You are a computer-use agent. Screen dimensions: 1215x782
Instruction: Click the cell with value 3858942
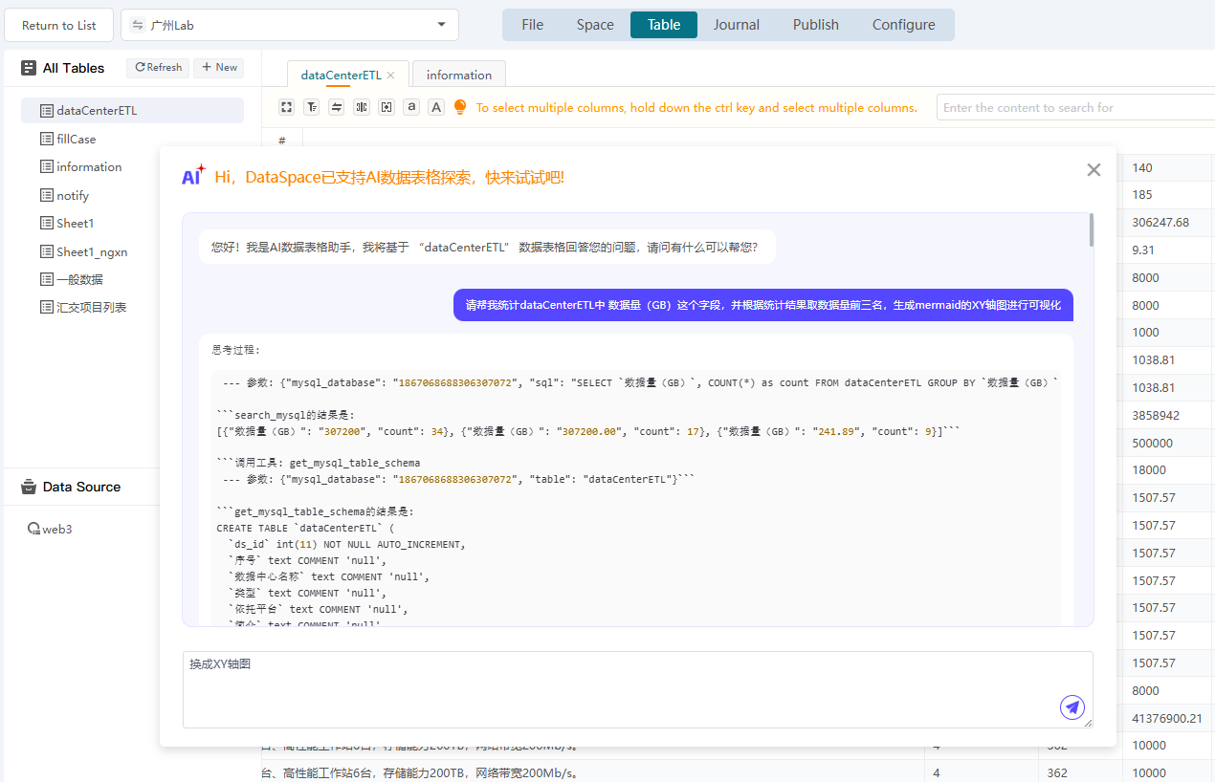click(x=1167, y=416)
